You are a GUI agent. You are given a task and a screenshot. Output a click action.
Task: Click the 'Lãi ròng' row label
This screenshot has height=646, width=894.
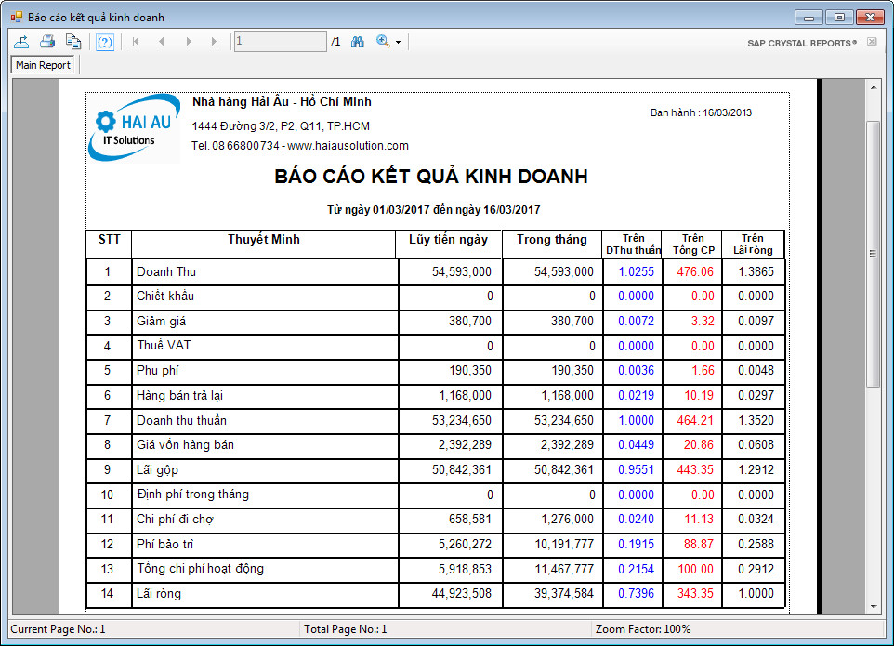coord(159,594)
